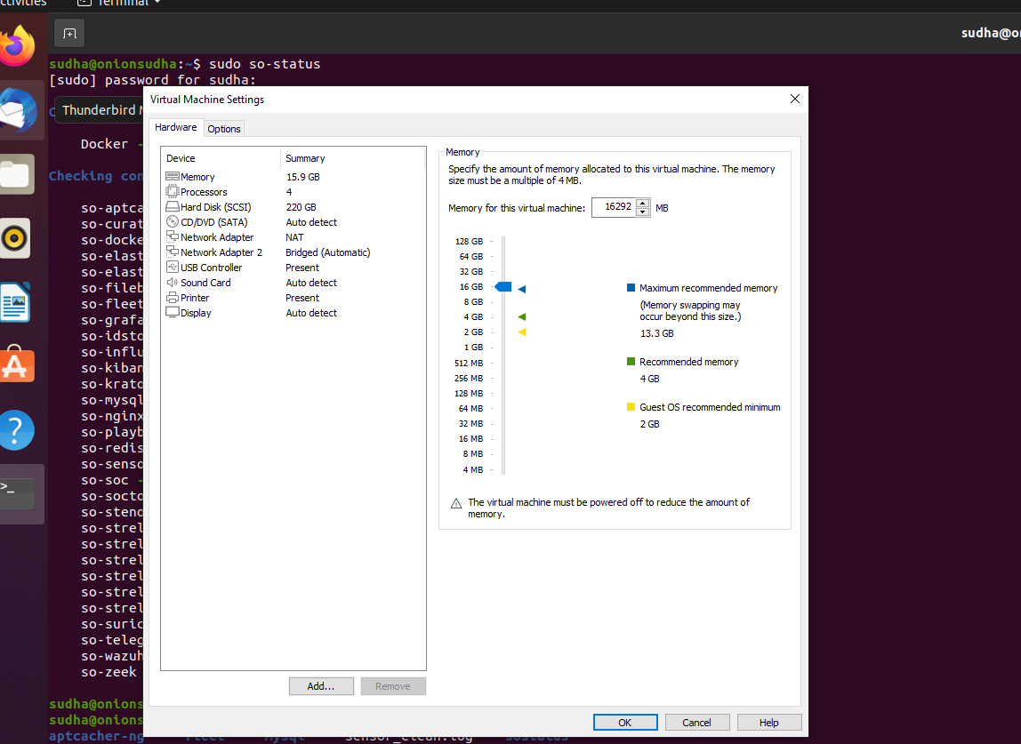Screen dimensions: 1021x744
Task: Click the 'so-soc' line in terminal
Action: click(x=105, y=480)
